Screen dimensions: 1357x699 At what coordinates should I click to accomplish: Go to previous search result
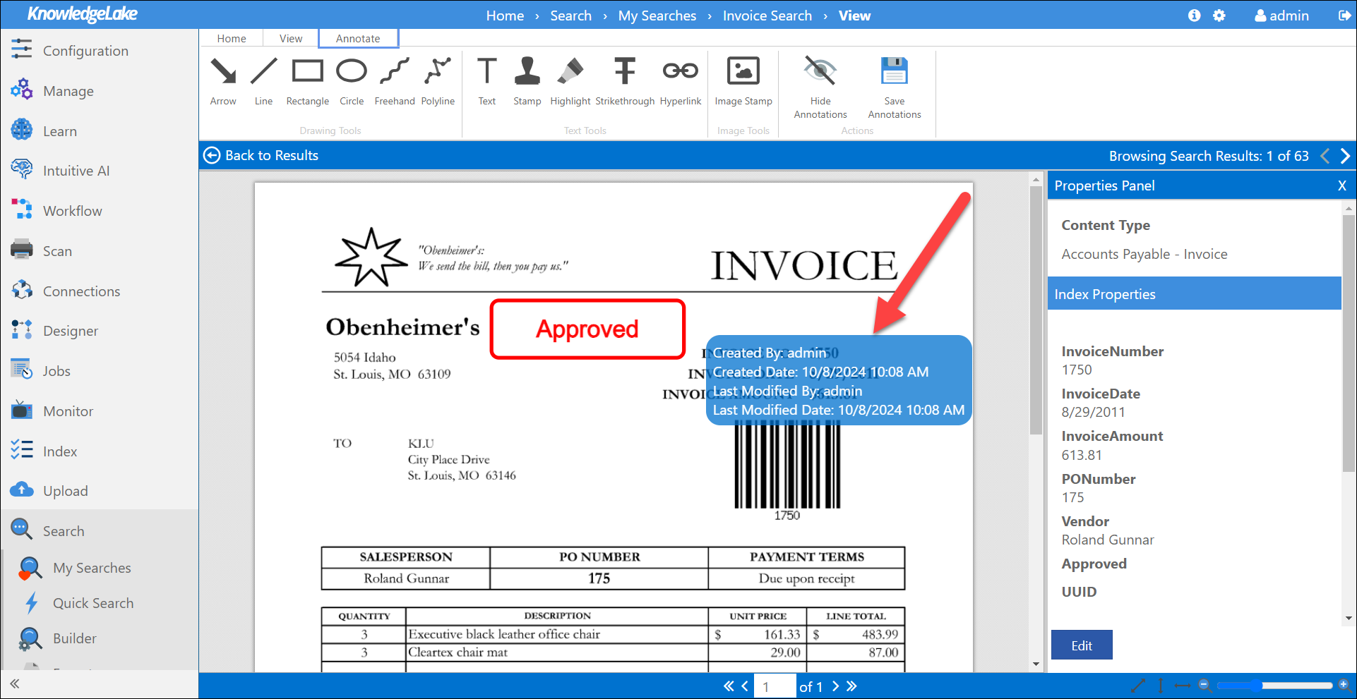click(x=1325, y=156)
